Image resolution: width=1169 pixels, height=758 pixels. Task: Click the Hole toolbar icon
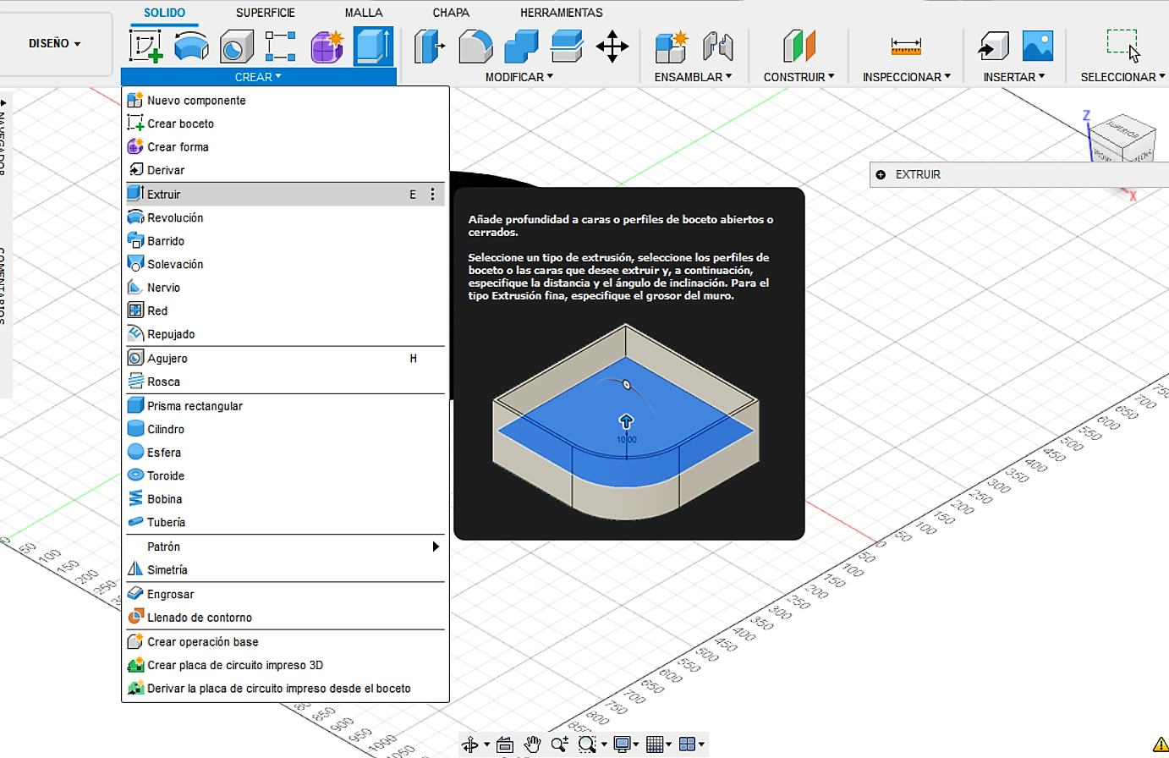click(x=237, y=46)
